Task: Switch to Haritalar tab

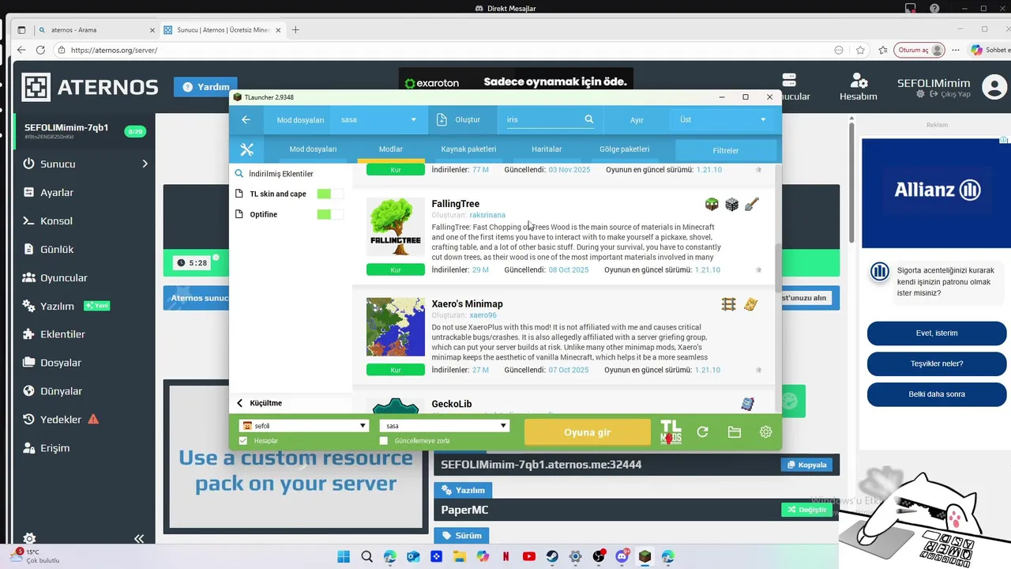Action: click(547, 149)
